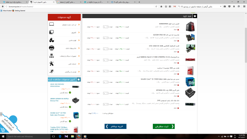This screenshot has height=139, width=247.
Task: Remove the Ballistix Sport RAM with red X
Action: coord(178,63)
